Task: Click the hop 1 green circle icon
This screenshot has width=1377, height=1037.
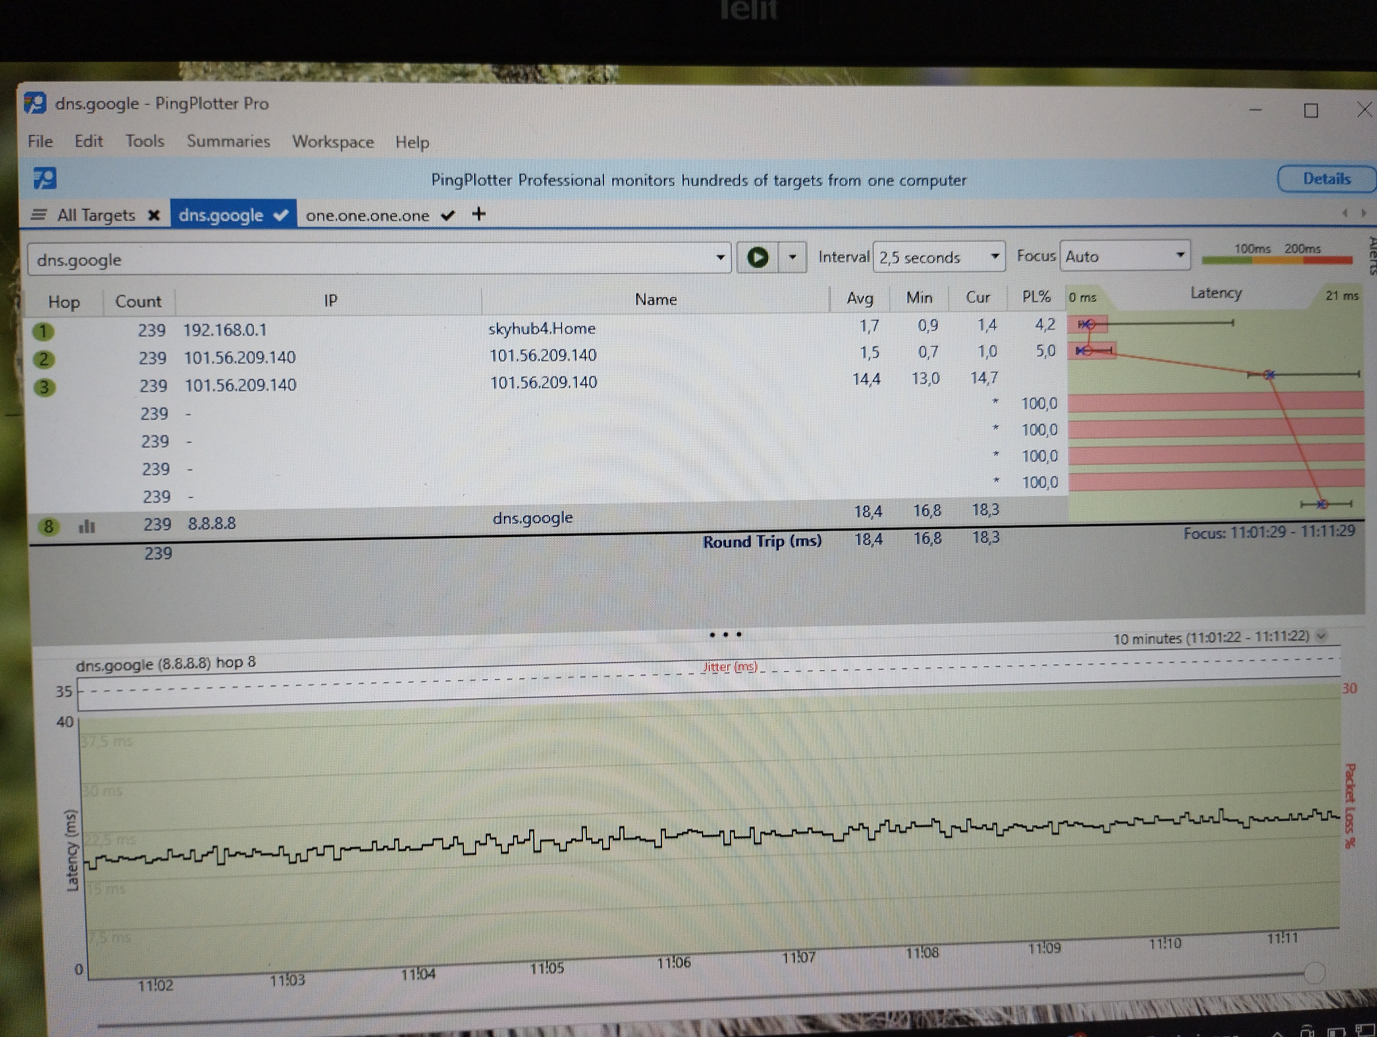Action: tap(43, 331)
